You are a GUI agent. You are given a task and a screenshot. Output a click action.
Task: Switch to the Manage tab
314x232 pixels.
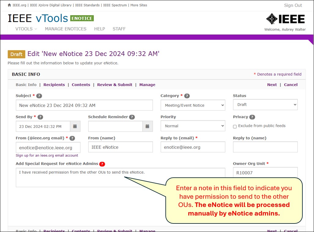147,85
